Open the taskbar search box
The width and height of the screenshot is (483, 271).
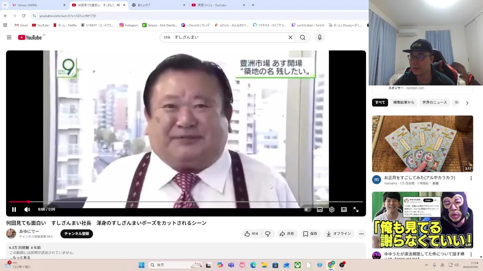[x=175, y=265]
